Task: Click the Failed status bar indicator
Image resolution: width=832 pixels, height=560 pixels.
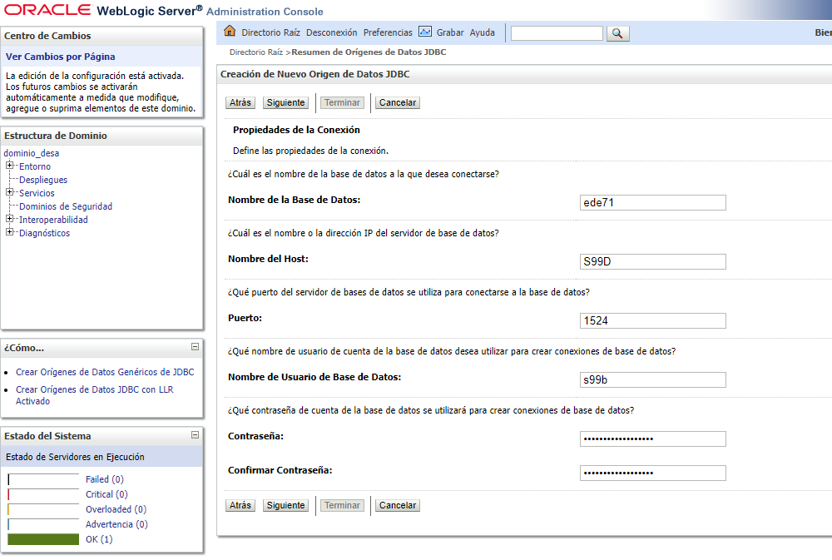Action: click(x=43, y=479)
